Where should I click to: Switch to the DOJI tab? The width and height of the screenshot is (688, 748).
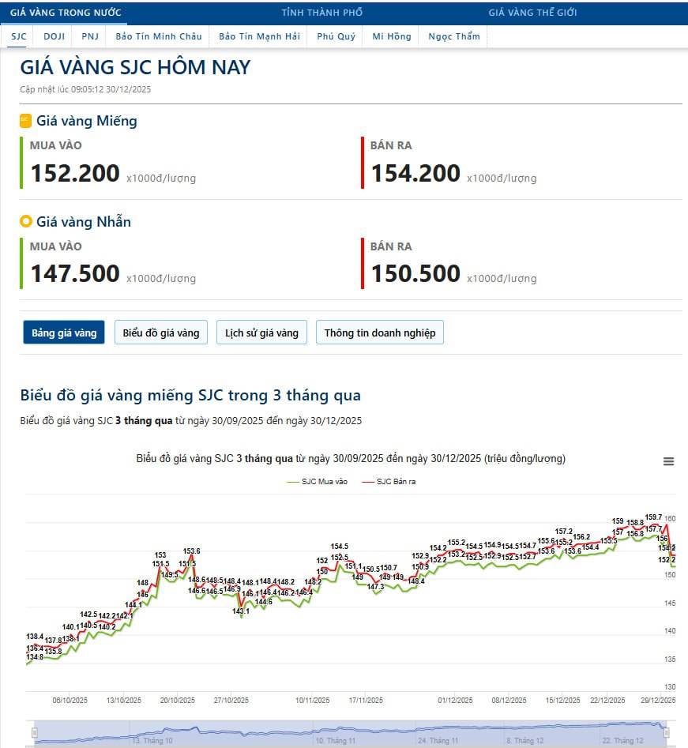55,36
